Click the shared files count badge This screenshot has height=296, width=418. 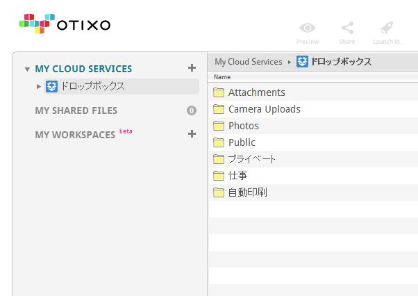tap(192, 110)
